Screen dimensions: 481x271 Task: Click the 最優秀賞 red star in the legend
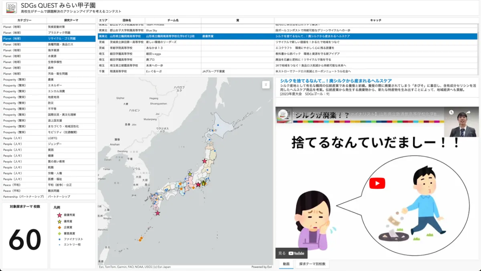(59, 215)
